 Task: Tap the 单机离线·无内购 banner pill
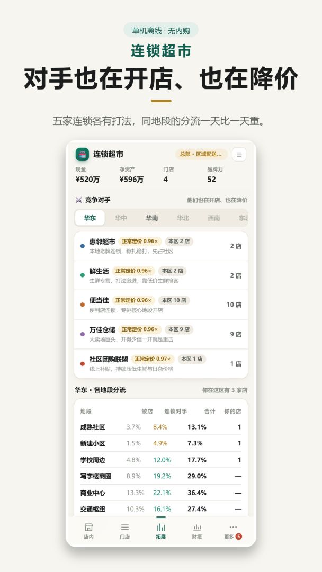161,31
